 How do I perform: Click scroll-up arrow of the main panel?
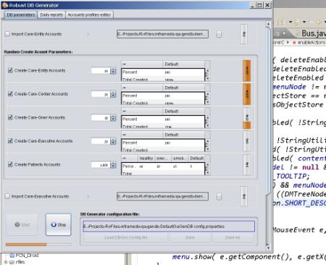pos(268,24)
